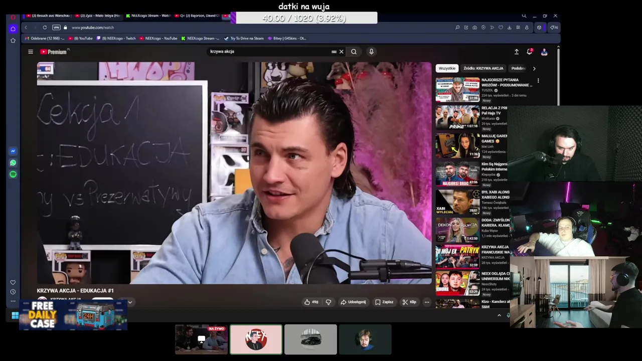Screen dimensions: 642x361
Task: Switch to the 'Besuch aus Warschau' tab
Action: pos(48,16)
